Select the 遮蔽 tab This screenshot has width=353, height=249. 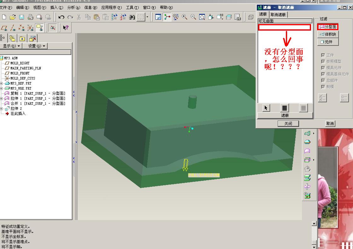point(263,14)
